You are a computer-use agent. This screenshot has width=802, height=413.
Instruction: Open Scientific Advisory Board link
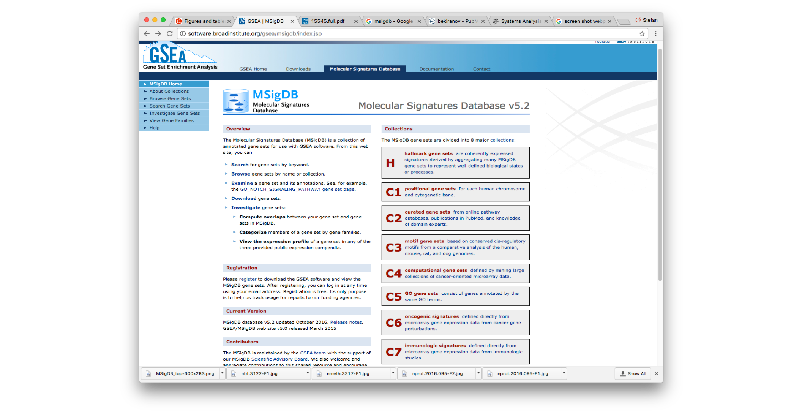click(279, 359)
